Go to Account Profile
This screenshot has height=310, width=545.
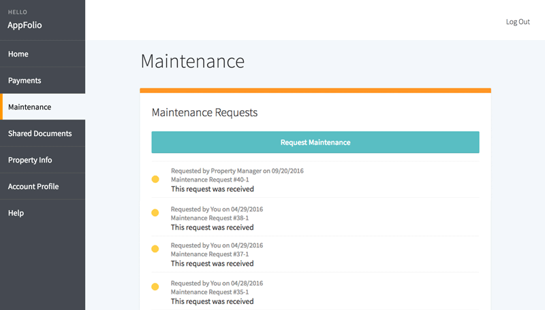[42, 186]
